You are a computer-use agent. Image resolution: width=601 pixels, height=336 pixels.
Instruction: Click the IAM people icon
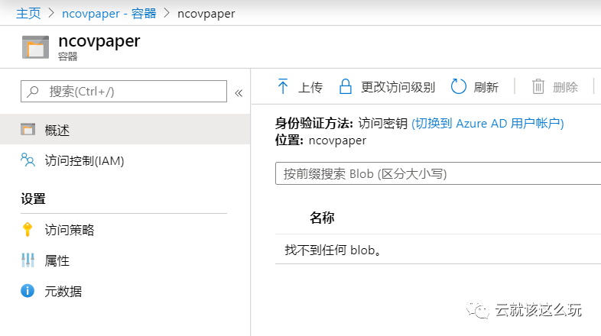[28, 160]
